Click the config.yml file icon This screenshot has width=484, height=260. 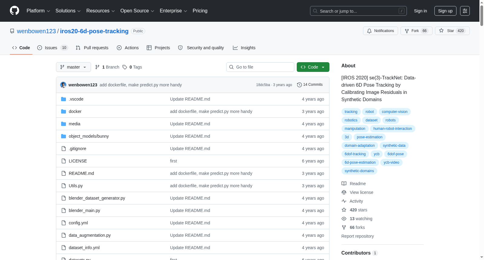click(x=64, y=223)
